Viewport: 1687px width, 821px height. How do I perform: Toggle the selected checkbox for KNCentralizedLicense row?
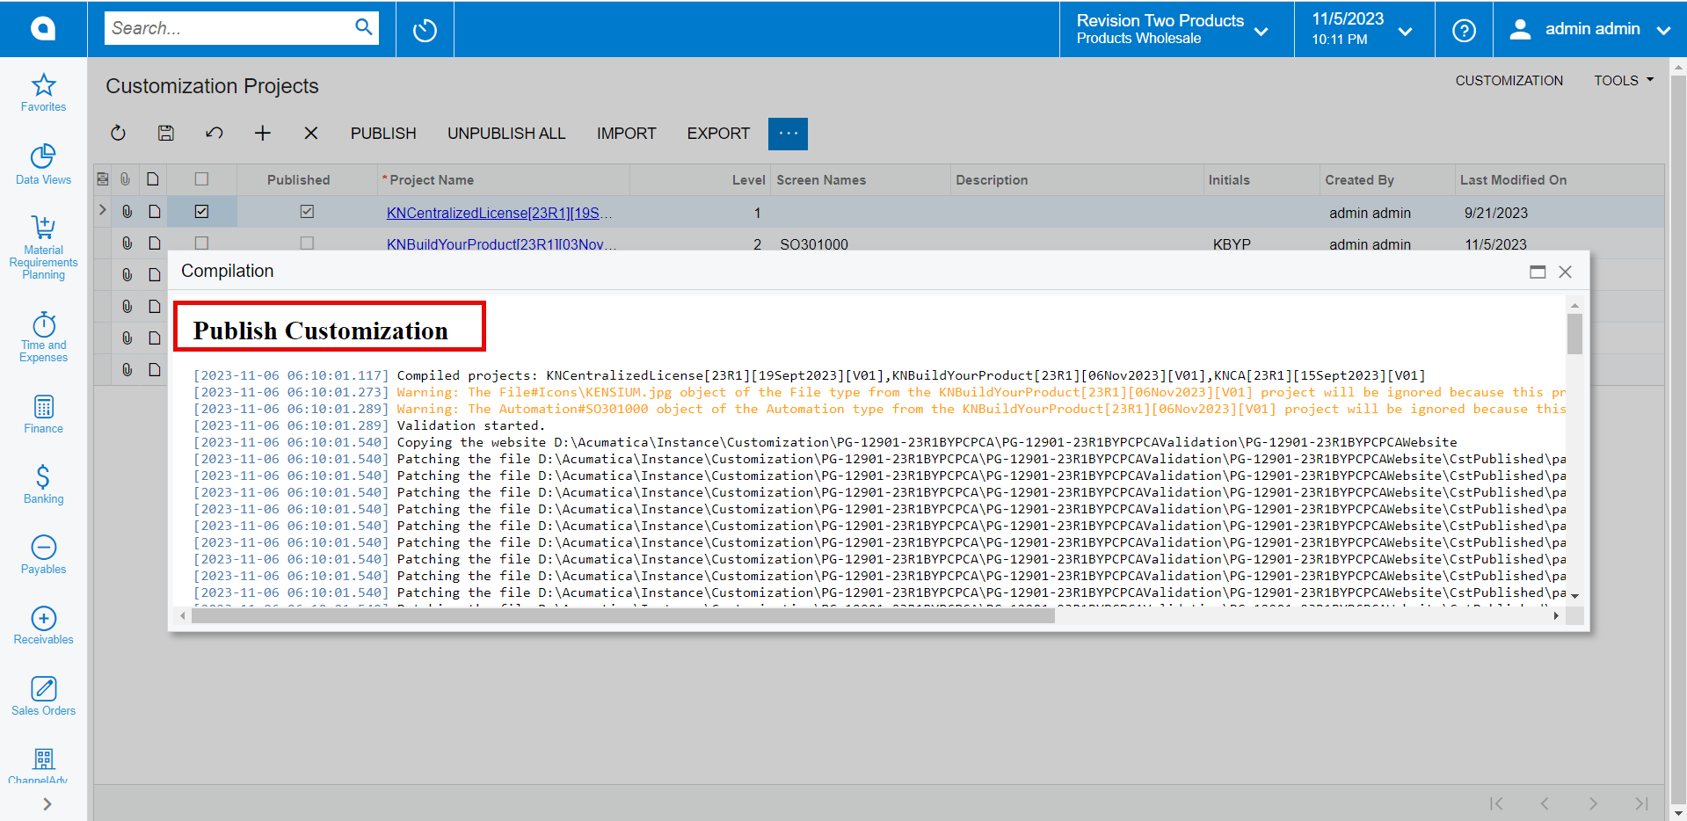click(x=201, y=212)
